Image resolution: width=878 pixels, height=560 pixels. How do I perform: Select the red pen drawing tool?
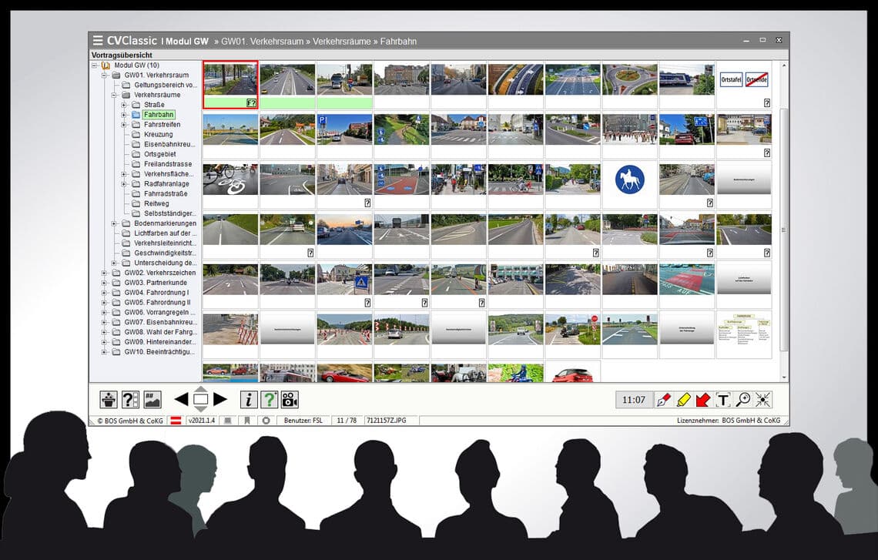pyautogui.click(x=664, y=400)
